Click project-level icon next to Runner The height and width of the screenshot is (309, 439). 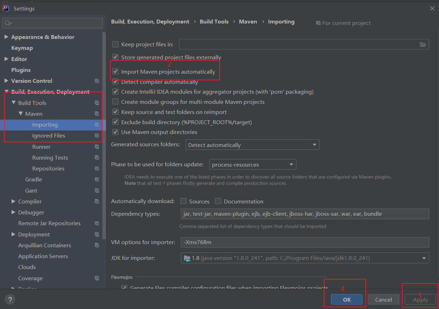[97, 147]
